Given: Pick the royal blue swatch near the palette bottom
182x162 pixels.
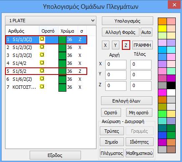Looking at the screenshot, I should [x=162, y=135].
